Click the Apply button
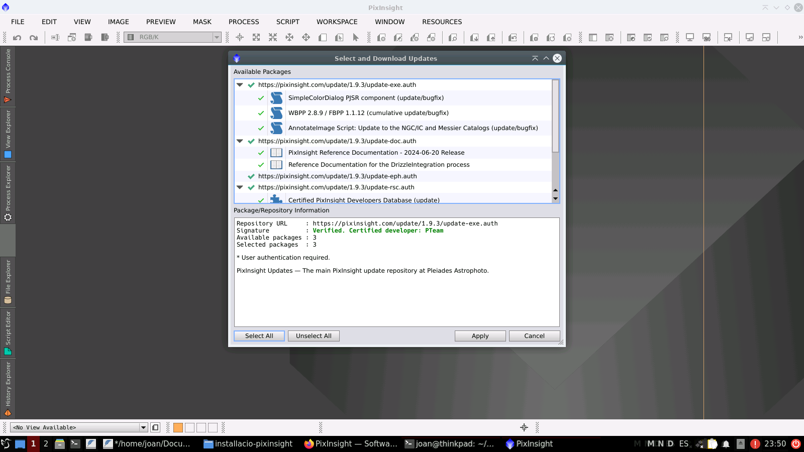 tap(480, 336)
